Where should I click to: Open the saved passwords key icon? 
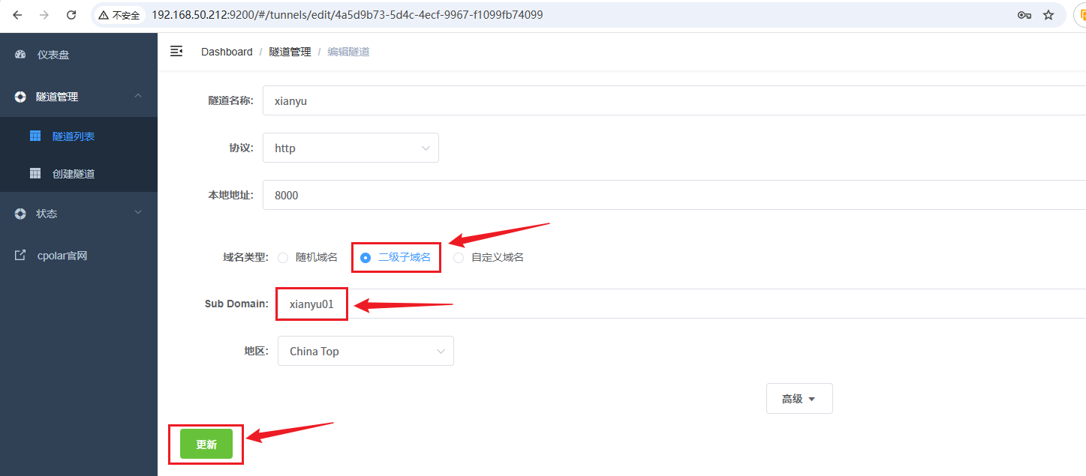coord(1024,15)
